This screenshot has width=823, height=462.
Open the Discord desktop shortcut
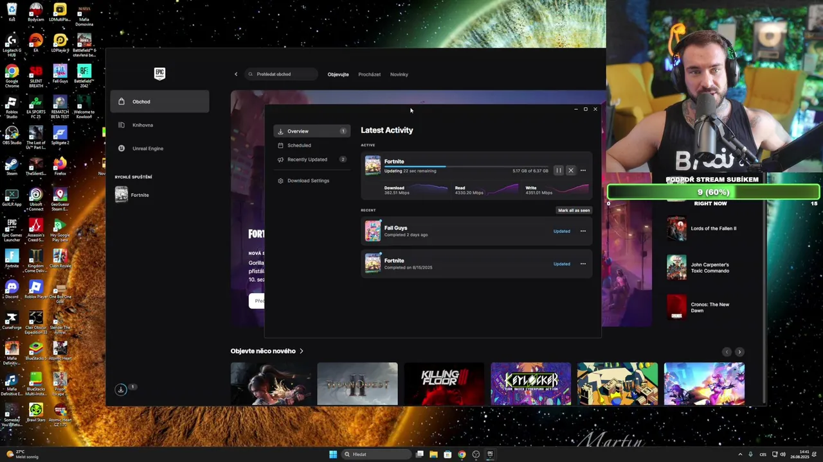(x=12, y=289)
